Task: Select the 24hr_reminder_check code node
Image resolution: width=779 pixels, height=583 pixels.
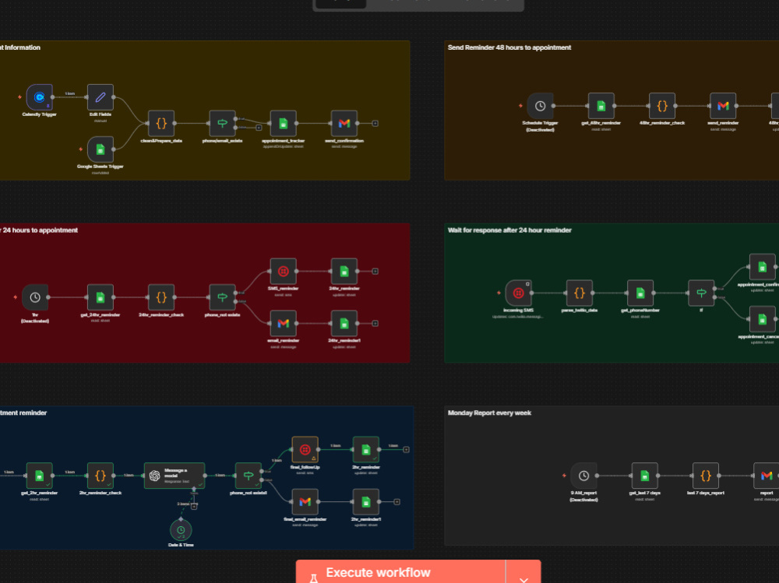Action: pyautogui.click(x=161, y=297)
